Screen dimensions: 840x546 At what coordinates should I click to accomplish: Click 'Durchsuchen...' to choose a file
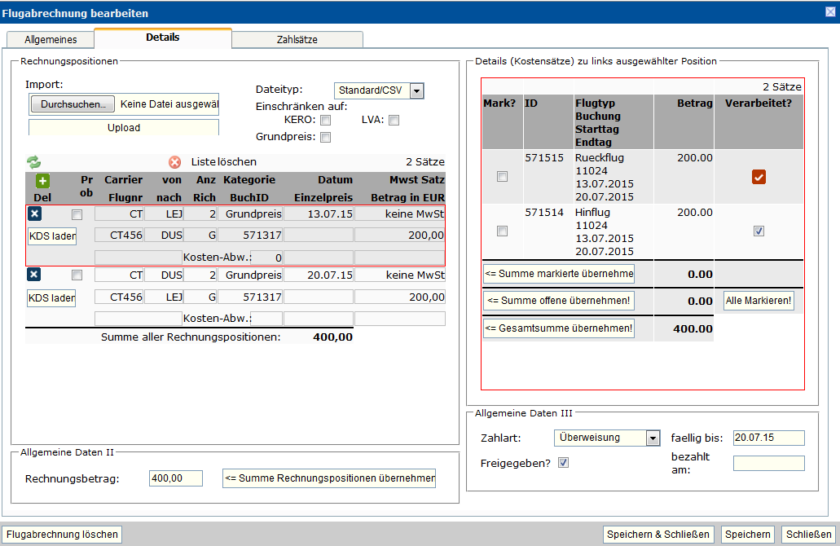coord(73,104)
